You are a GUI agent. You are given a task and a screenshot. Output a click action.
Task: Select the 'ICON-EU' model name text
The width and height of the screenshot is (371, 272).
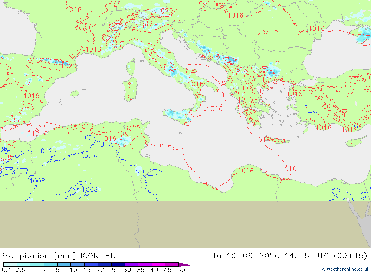tap(98, 256)
